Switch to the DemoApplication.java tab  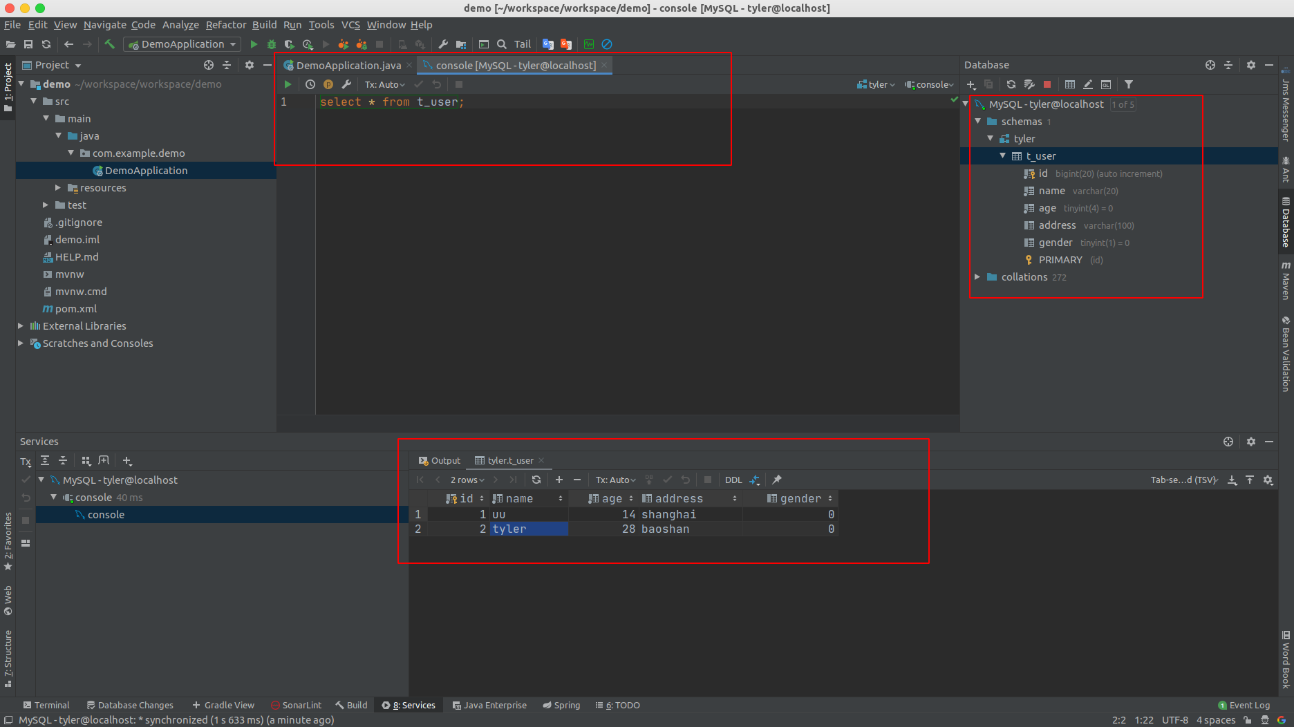click(x=347, y=65)
